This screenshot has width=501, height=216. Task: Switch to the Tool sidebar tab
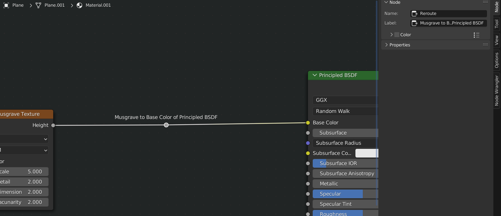[497, 24]
